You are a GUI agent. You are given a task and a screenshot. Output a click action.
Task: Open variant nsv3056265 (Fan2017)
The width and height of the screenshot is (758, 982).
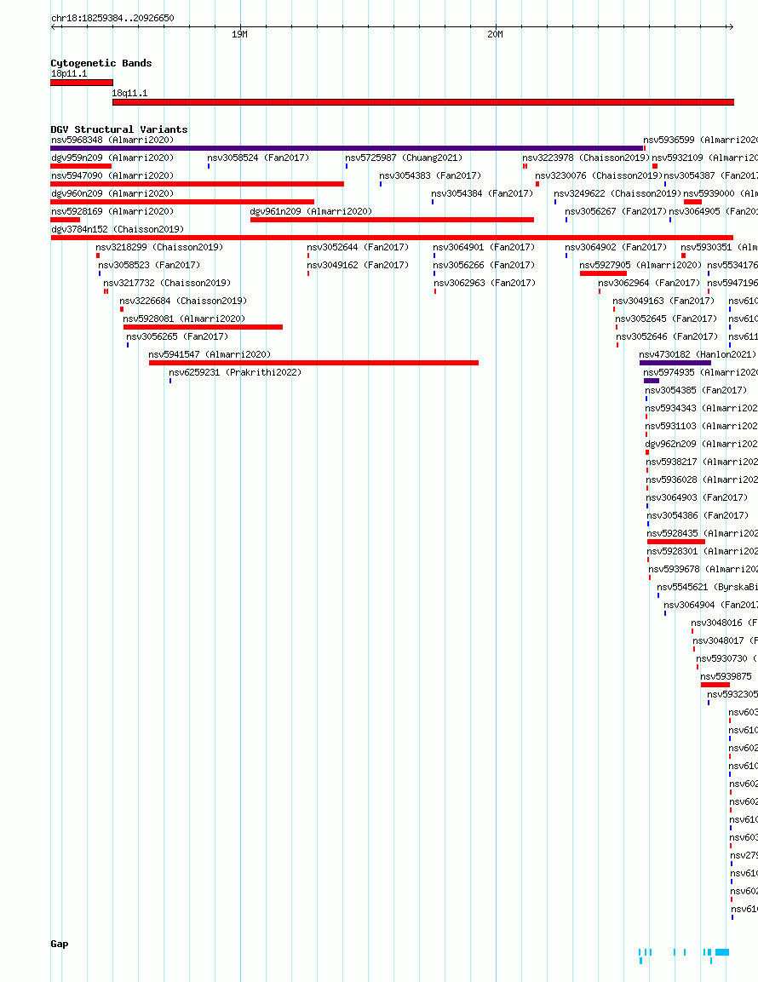click(x=177, y=337)
